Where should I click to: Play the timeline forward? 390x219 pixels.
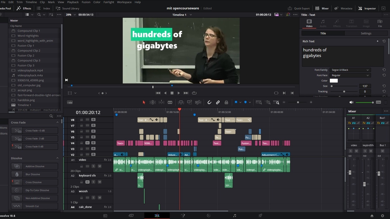179,93
